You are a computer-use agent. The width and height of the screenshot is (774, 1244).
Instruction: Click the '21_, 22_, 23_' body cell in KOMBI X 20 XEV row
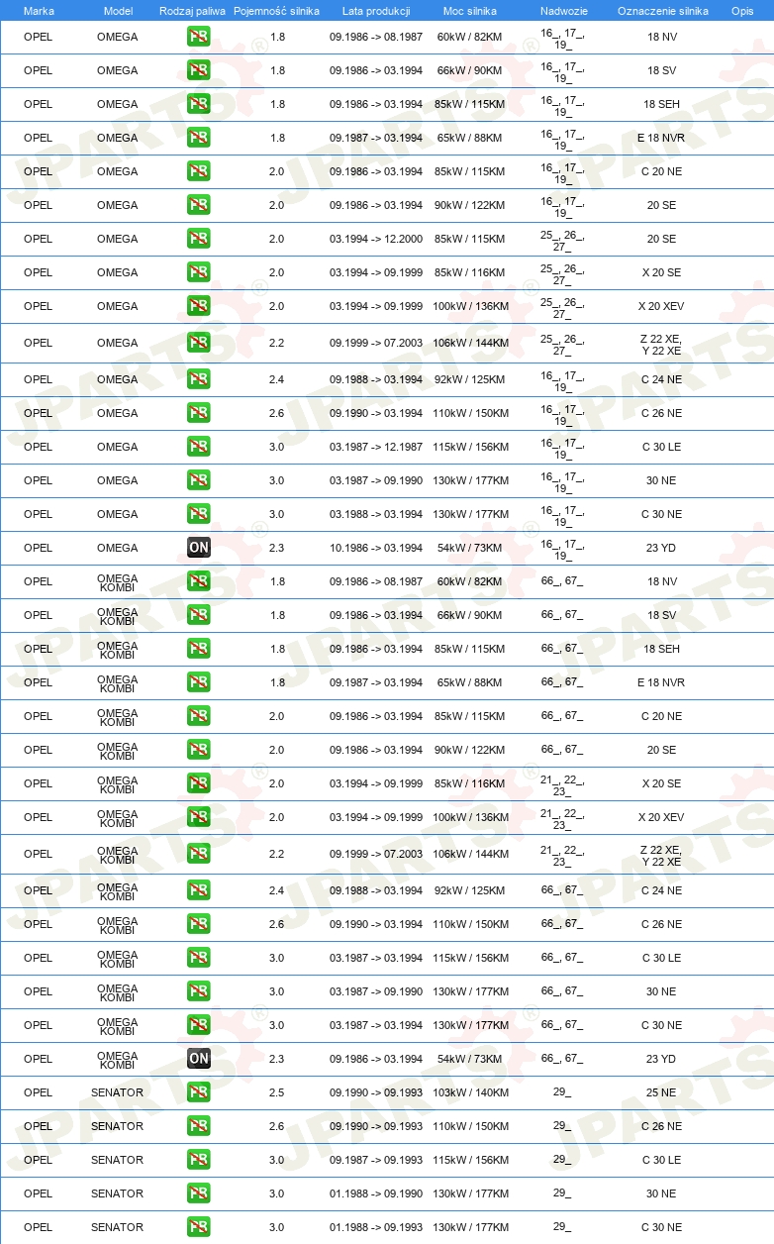tap(562, 818)
